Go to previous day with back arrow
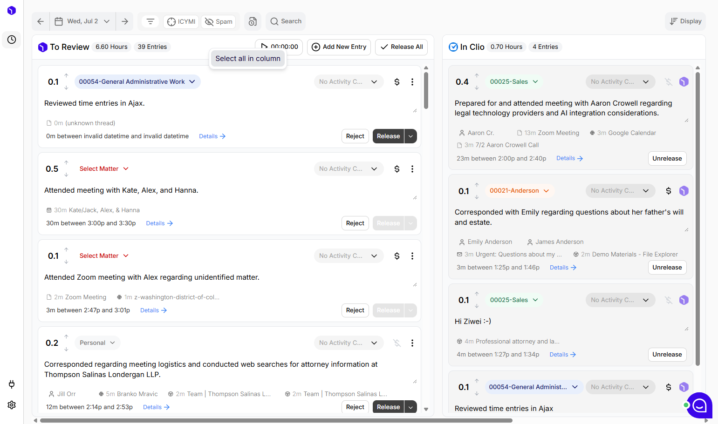The height and width of the screenshot is (424, 718). tap(41, 21)
